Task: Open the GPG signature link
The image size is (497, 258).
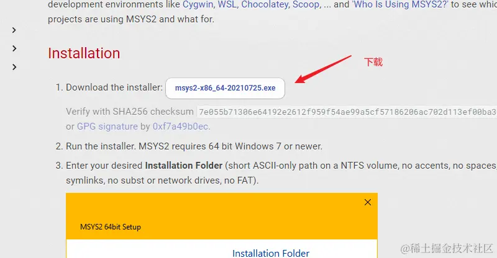Action: tap(107, 127)
